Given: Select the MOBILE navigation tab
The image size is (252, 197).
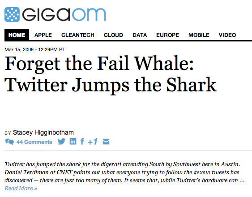Looking at the screenshot, I should [199, 35].
